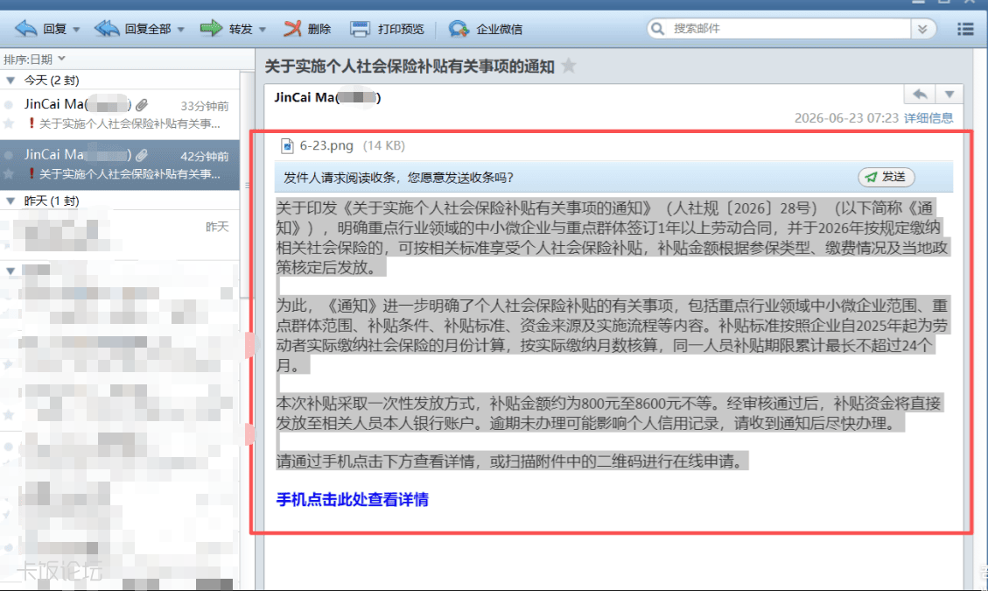Click the list view icon beside search

tap(965, 29)
